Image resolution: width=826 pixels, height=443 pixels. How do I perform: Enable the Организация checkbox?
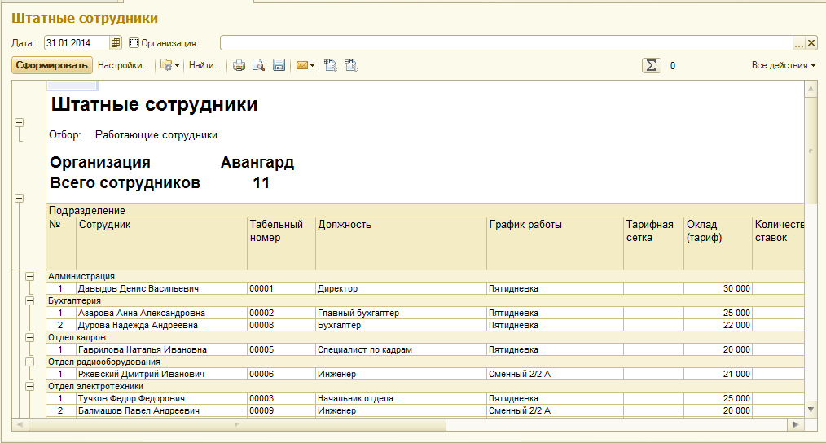click(x=134, y=43)
